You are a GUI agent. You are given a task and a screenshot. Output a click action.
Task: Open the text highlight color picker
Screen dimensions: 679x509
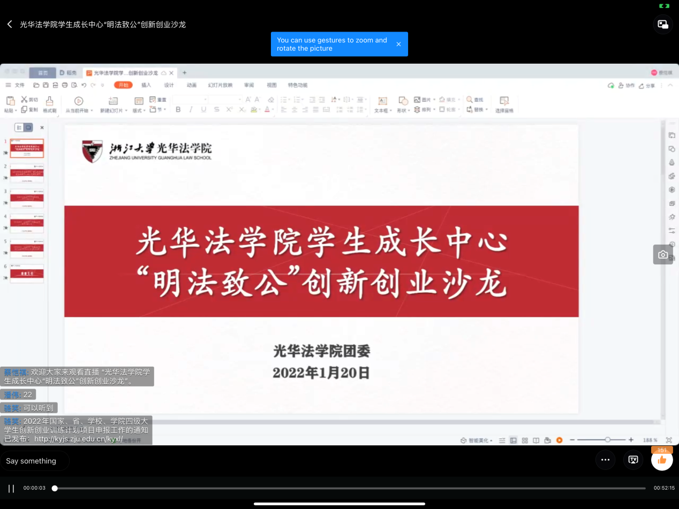(255, 109)
